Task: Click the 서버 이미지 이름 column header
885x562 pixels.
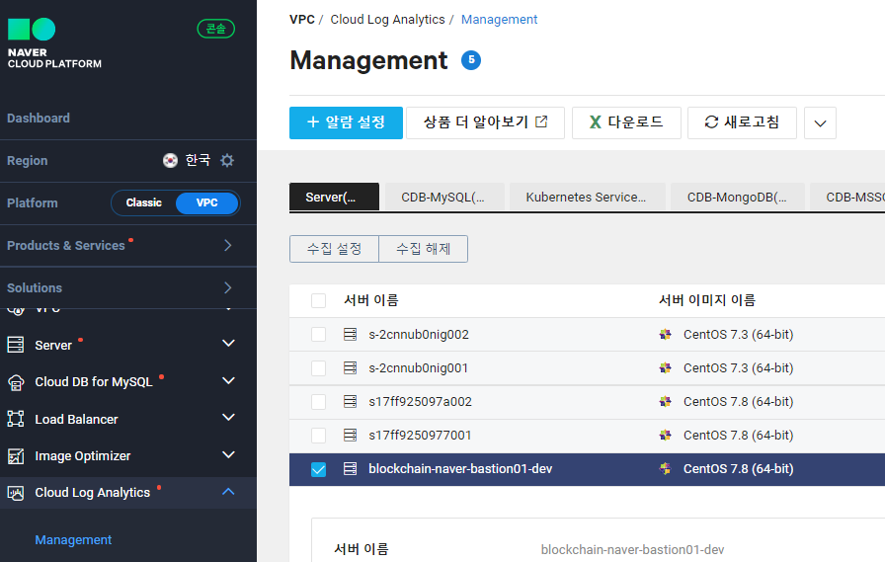Action: [x=707, y=300]
